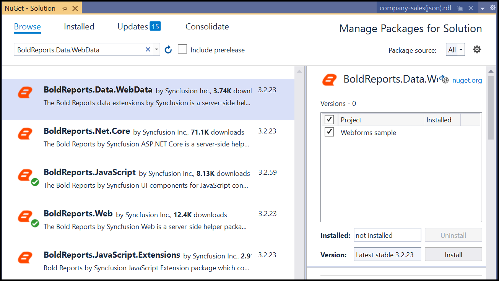Click the BoldReports.Data.WebData title in the details pane
Viewport: 499px width, 281px height.
(390, 79)
